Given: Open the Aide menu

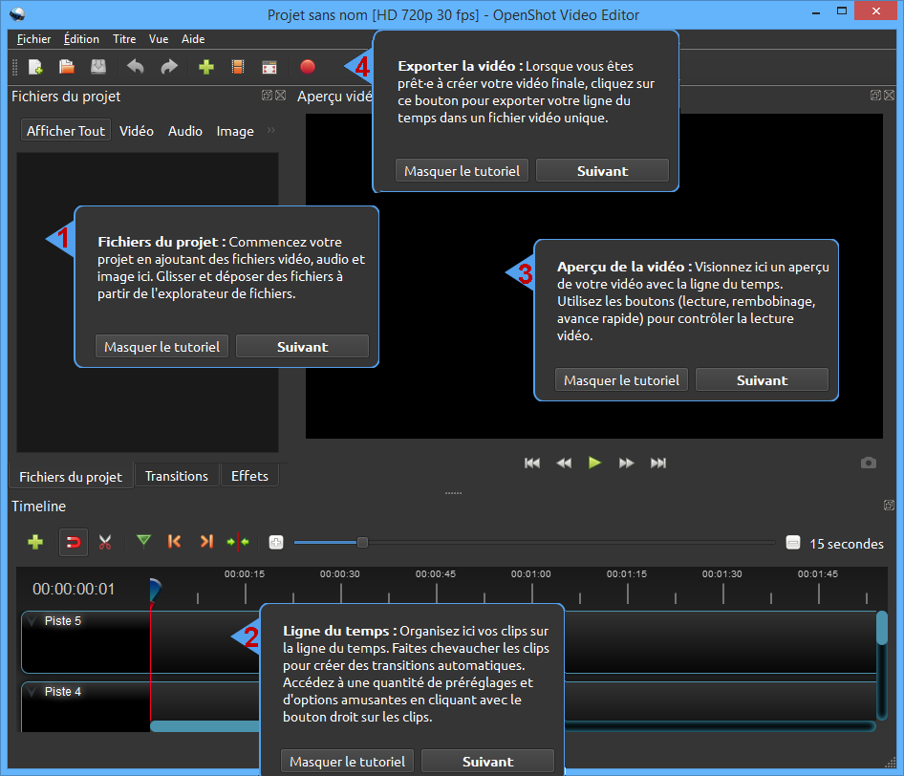Looking at the screenshot, I should pyautogui.click(x=193, y=39).
